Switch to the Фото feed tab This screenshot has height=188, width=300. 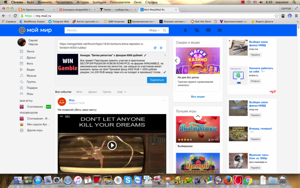point(79,92)
